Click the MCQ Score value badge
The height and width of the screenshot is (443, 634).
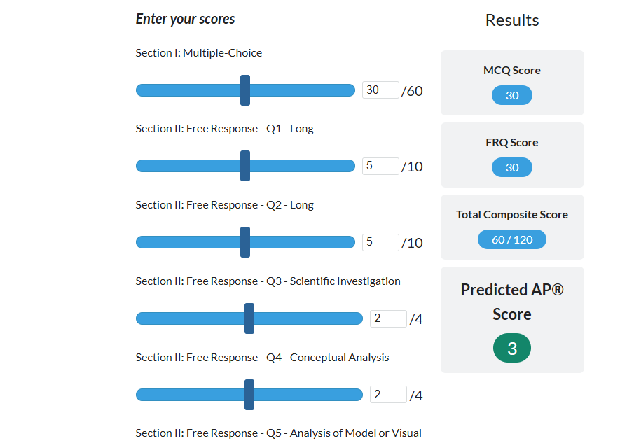(x=512, y=95)
